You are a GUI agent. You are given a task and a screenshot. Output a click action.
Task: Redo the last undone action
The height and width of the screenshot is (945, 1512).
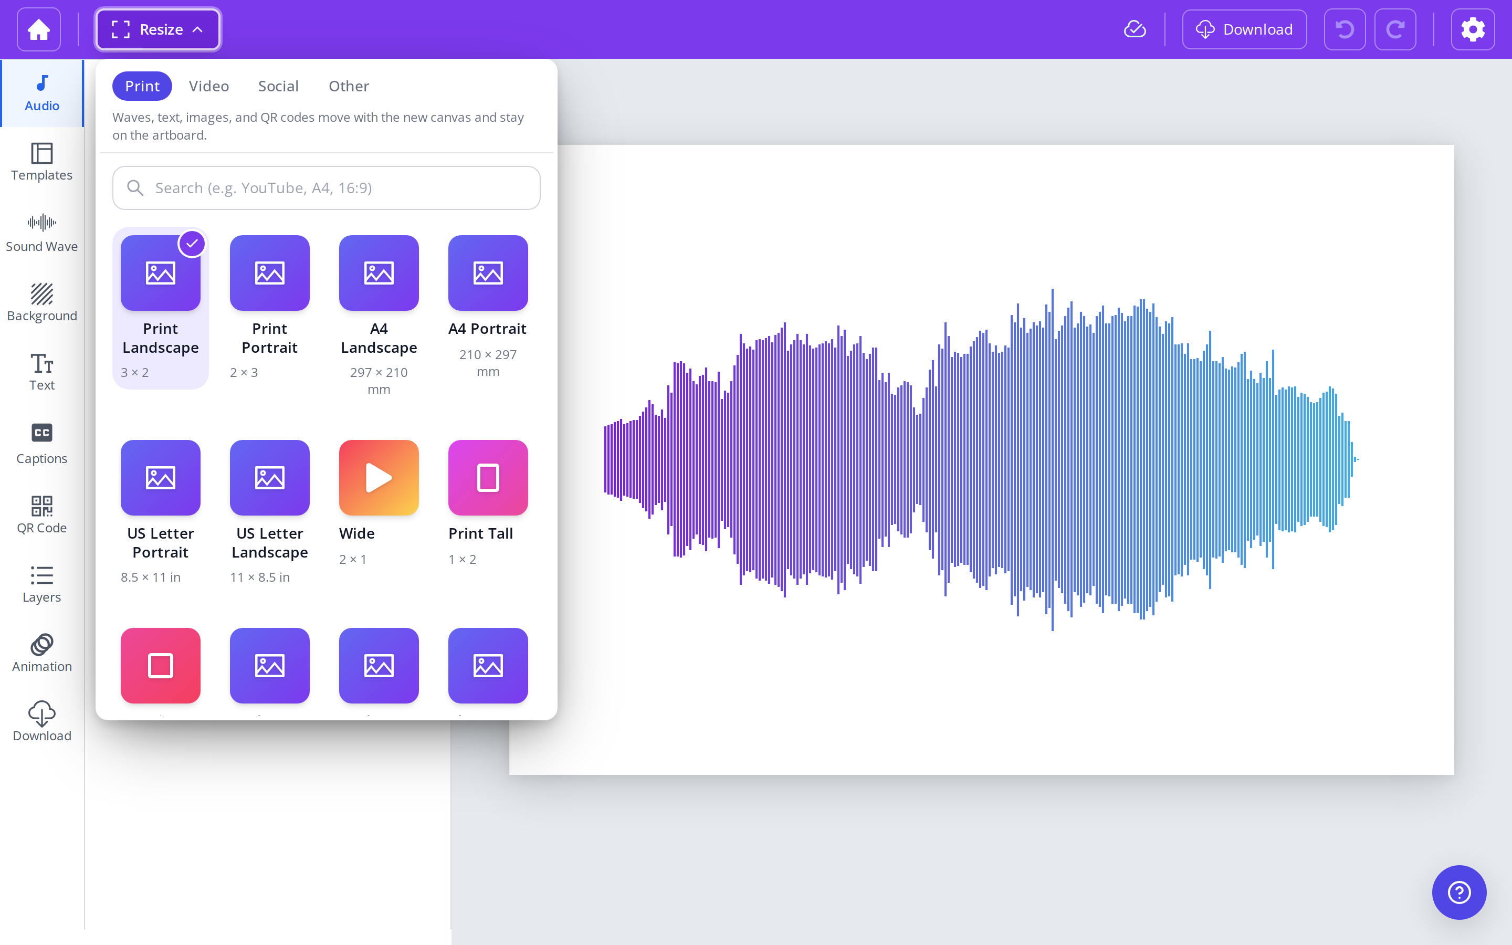(x=1395, y=29)
